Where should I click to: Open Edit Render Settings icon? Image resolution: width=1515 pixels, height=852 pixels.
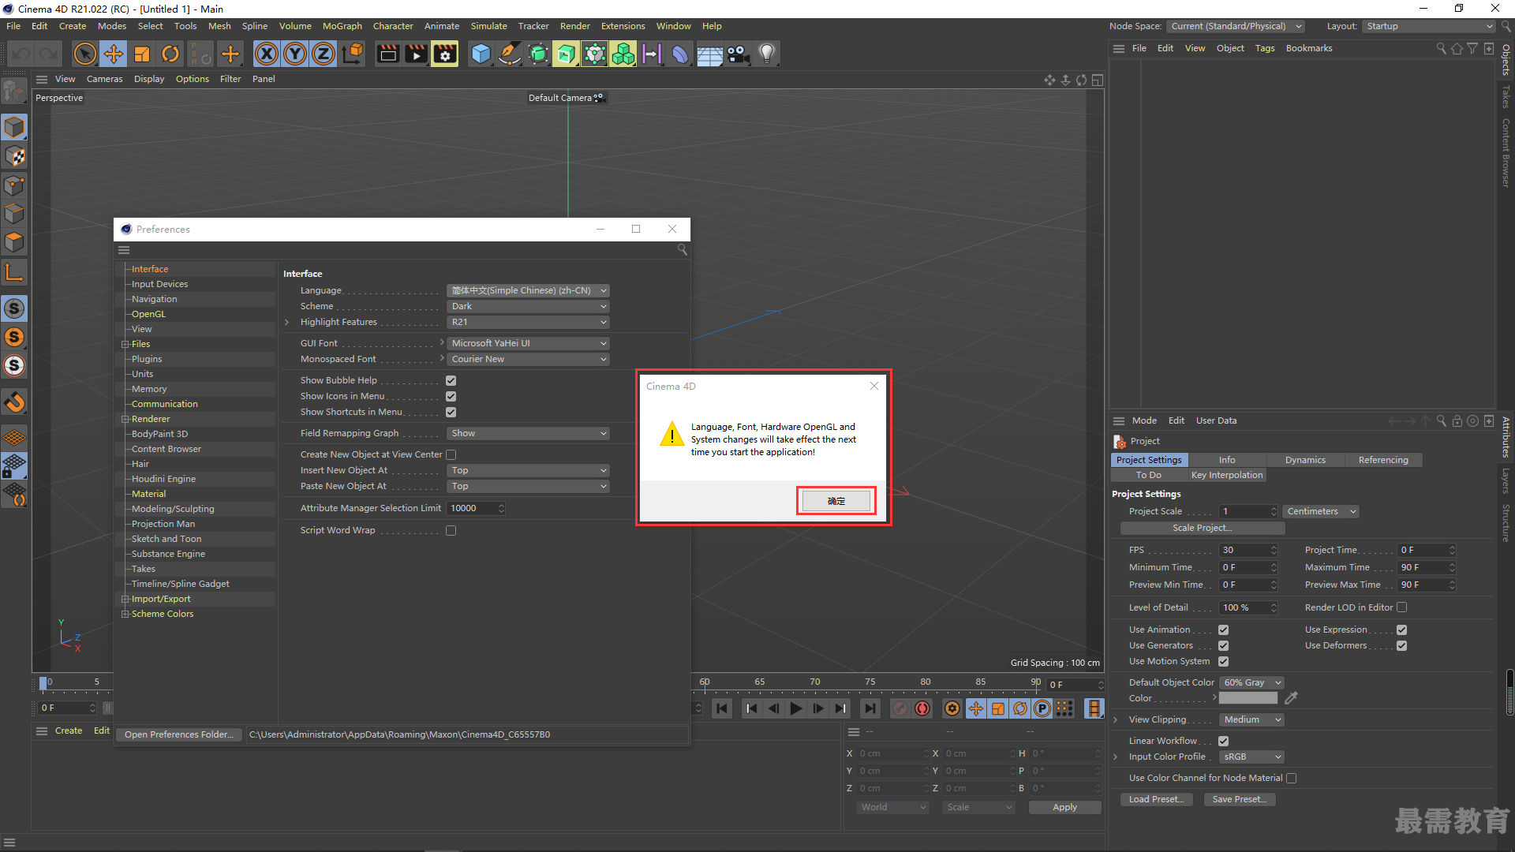click(445, 54)
